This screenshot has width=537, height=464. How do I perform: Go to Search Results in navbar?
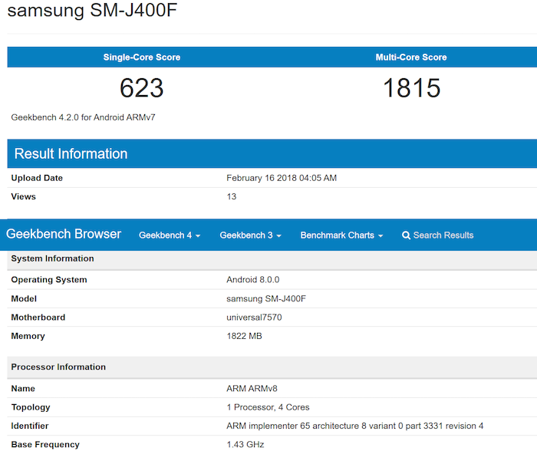(443, 235)
